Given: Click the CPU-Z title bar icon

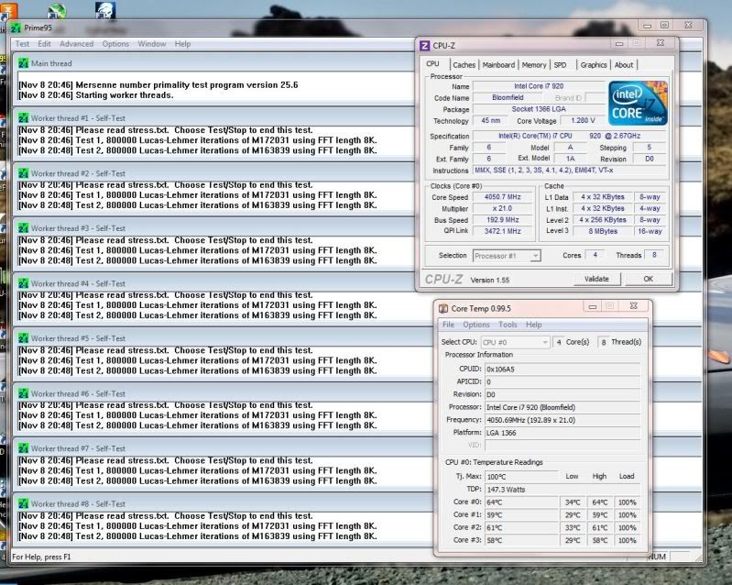Looking at the screenshot, I should pyautogui.click(x=424, y=45).
